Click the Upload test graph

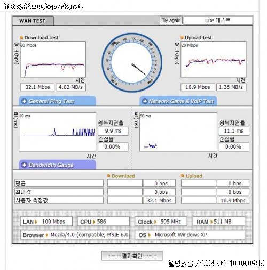[x=214, y=59]
